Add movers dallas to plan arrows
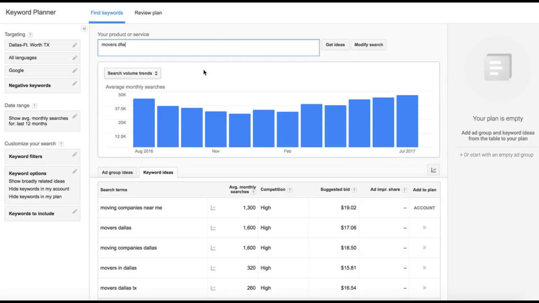 [x=425, y=228]
